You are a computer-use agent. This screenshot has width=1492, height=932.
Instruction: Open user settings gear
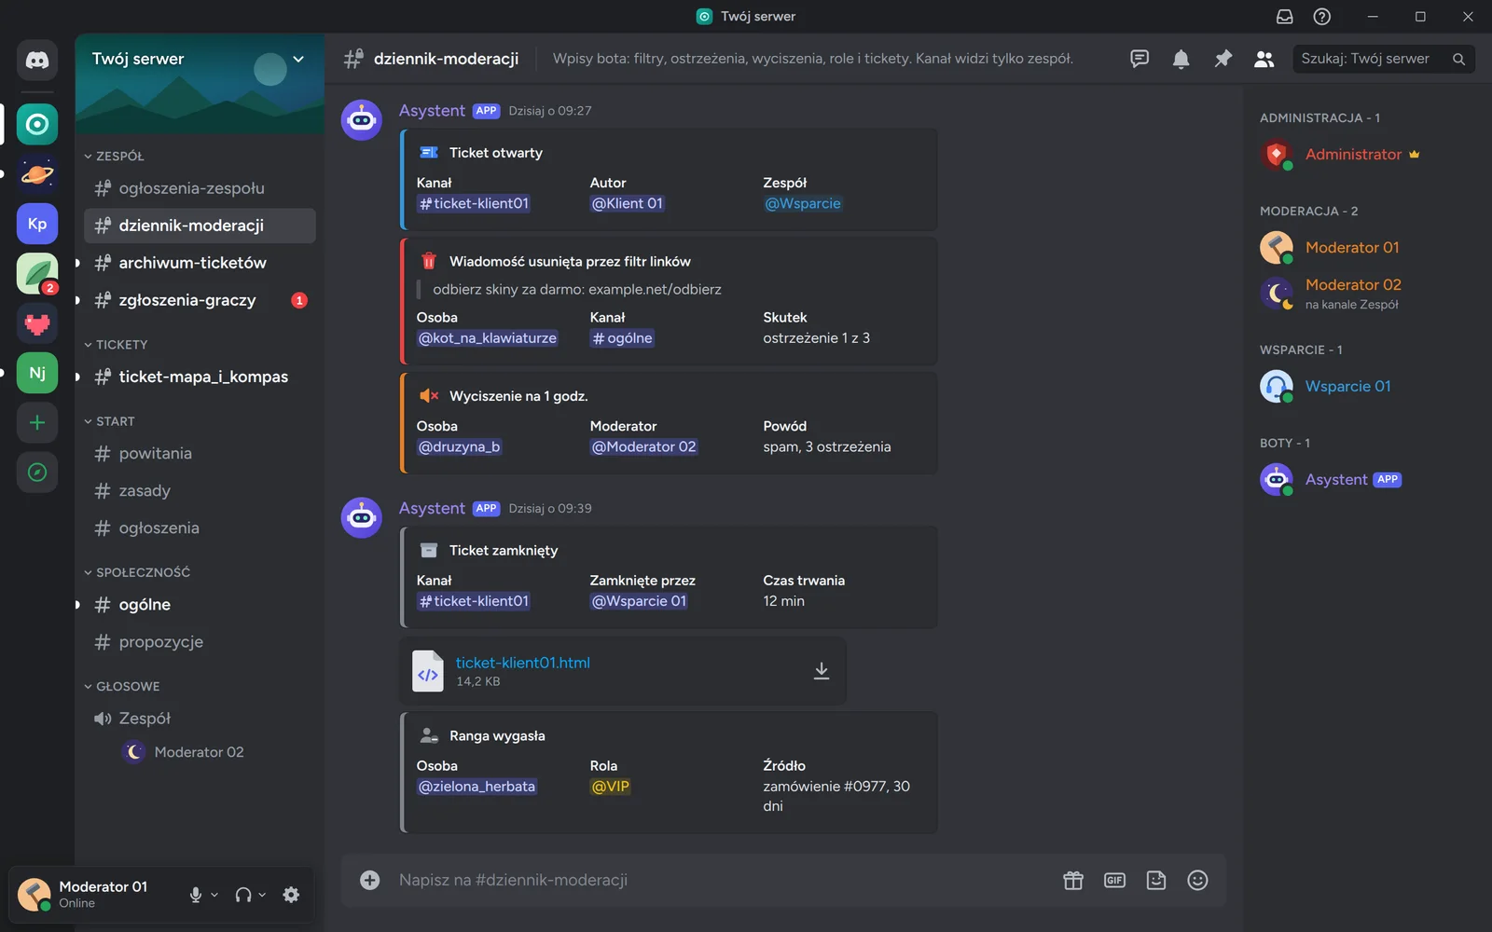pyautogui.click(x=291, y=895)
